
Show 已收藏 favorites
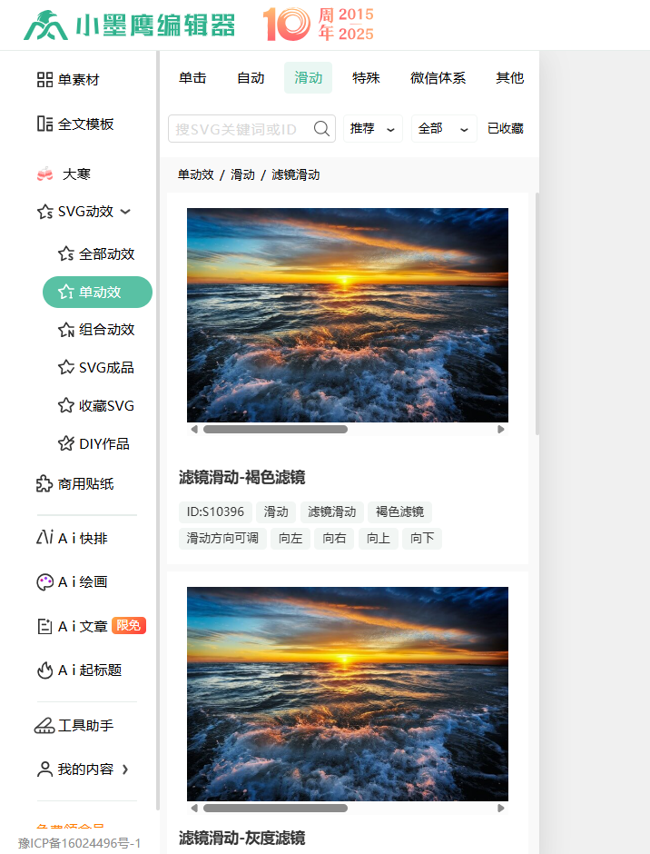pyautogui.click(x=505, y=128)
